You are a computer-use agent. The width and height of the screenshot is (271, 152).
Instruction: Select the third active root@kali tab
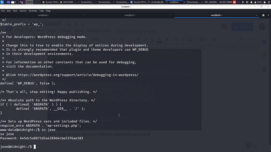[216, 15]
